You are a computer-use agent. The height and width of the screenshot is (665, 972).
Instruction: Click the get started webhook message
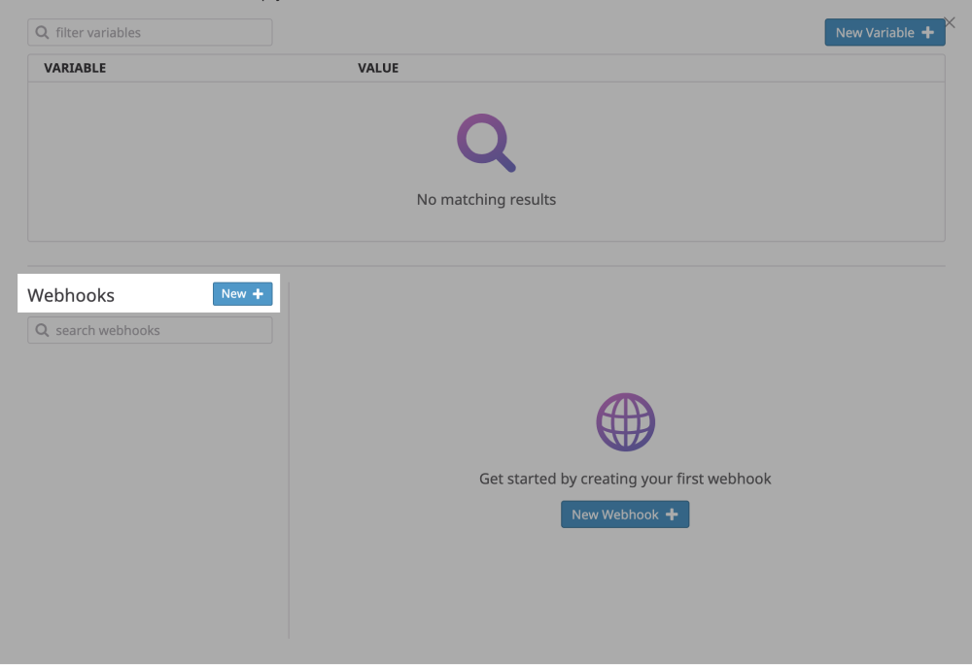[625, 479]
